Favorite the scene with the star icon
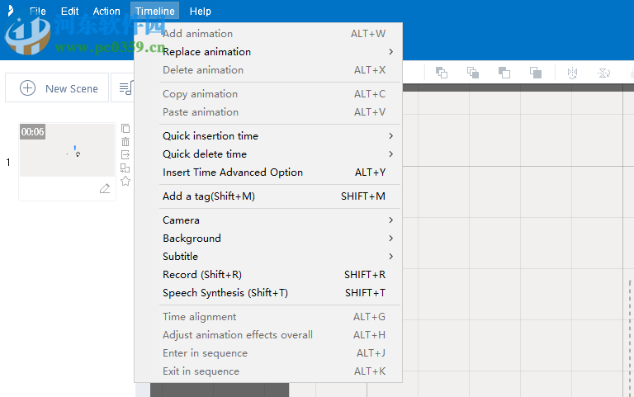 pos(125,181)
